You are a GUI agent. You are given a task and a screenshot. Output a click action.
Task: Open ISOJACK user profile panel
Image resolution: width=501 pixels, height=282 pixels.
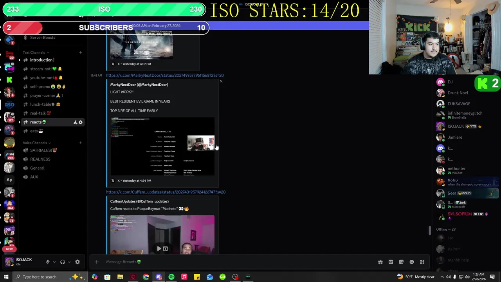(23, 262)
